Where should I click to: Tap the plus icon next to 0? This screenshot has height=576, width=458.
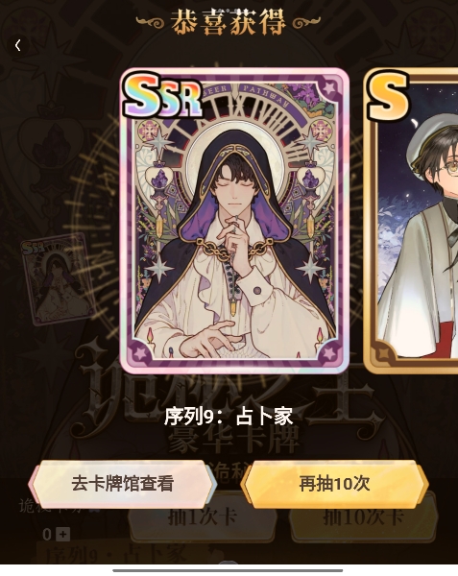click(62, 534)
